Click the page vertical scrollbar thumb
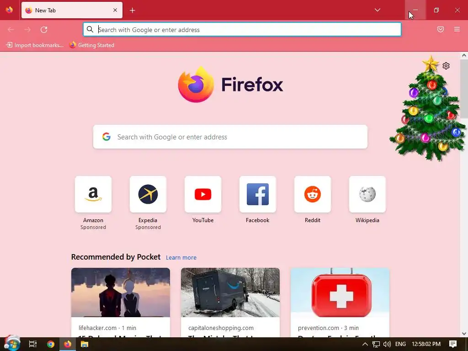 (464, 89)
